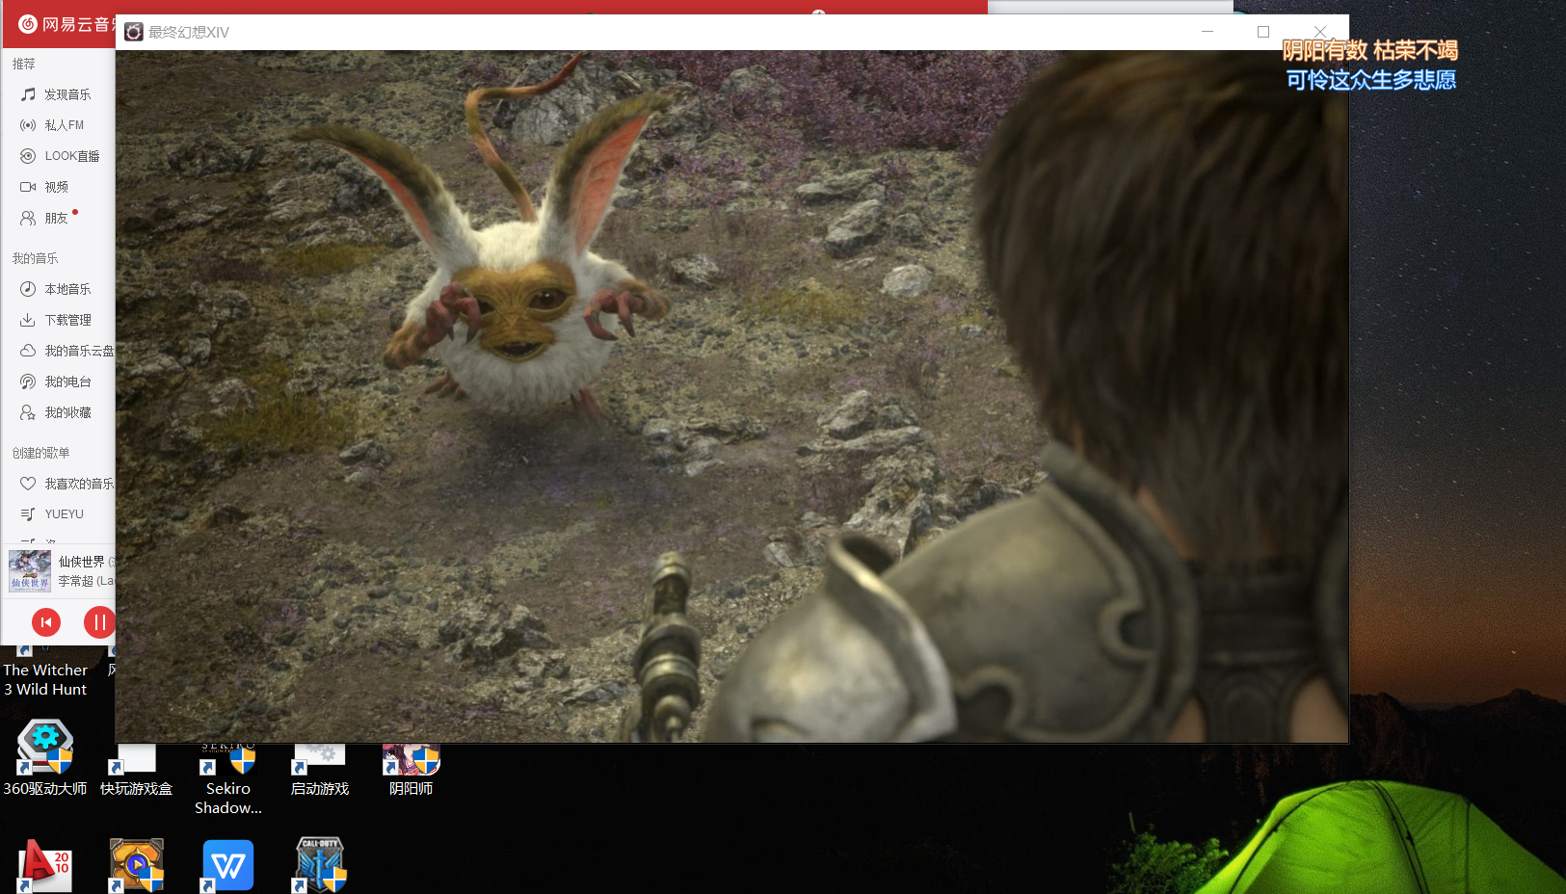
Task: Select the 360驱动大师 desktop shortcut
Action: pos(45,759)
